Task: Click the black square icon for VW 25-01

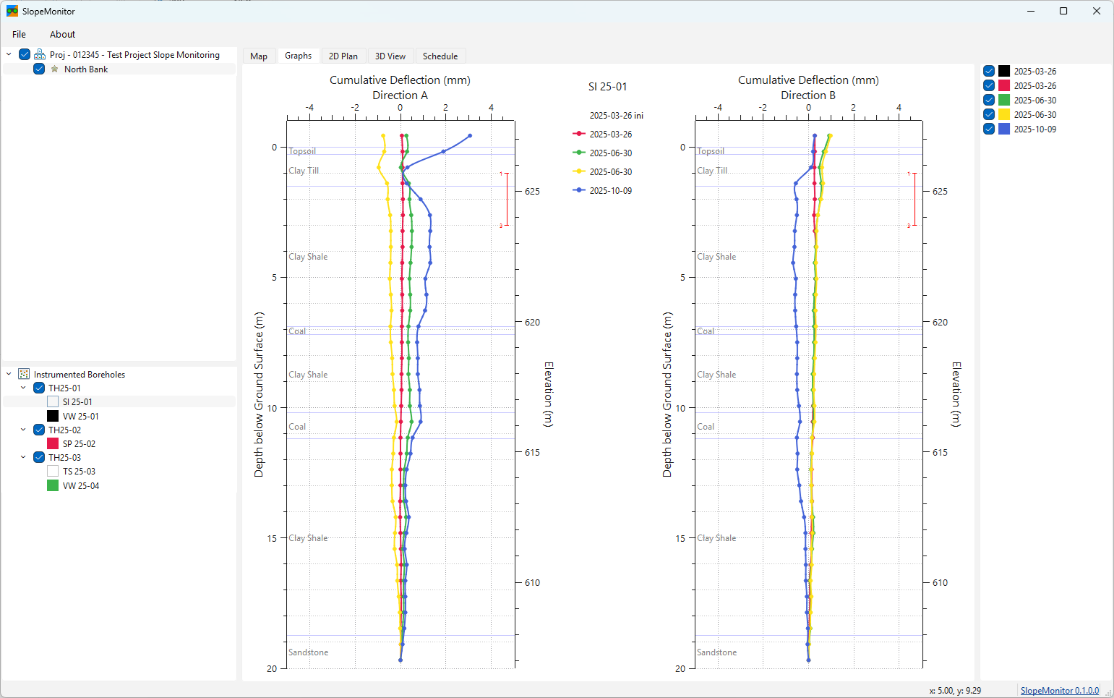Action: click(x=53, y=416)
